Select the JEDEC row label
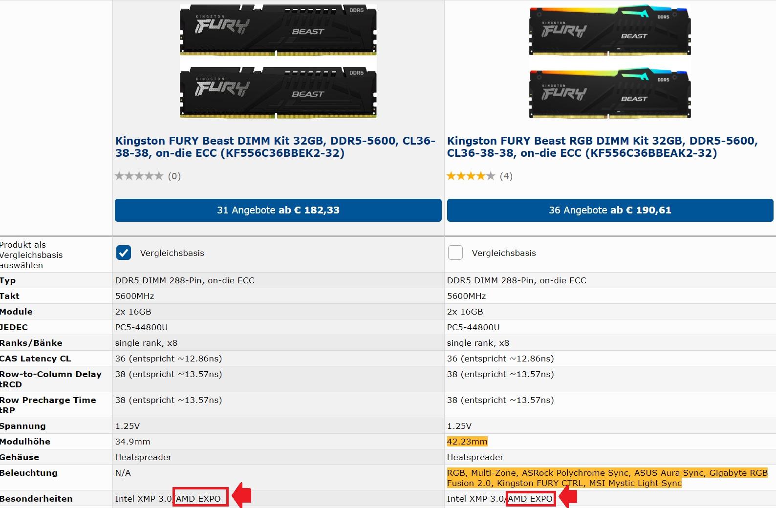This screenshot has width=776, height=508. point(14,327)
